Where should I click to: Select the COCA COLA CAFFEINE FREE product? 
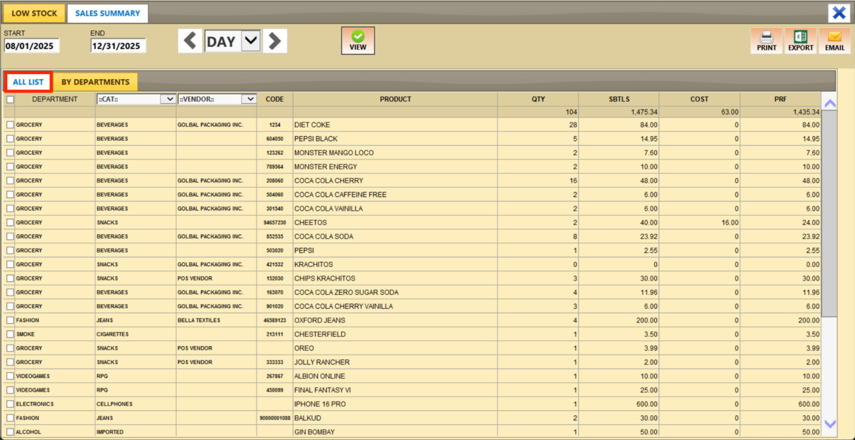point(395,194)
